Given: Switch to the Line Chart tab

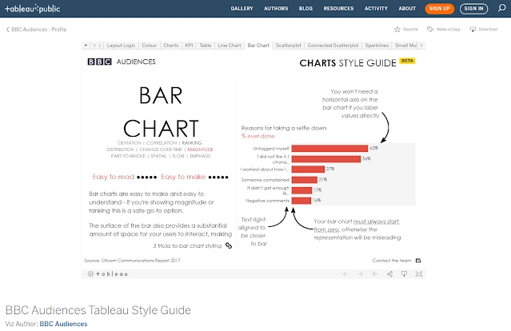Looking at the screenshot, I should click(x=230, y=46).
